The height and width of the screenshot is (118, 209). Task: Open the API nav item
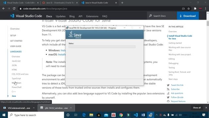tap(80, 16)
